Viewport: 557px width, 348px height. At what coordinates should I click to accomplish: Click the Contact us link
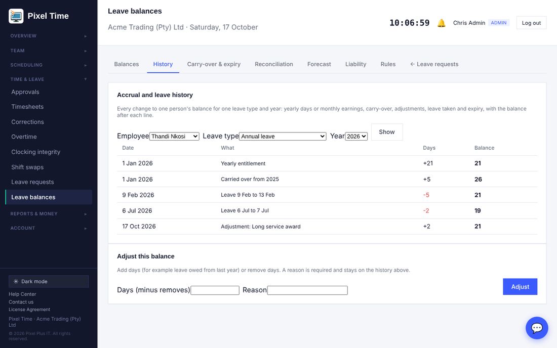point(21,302)
